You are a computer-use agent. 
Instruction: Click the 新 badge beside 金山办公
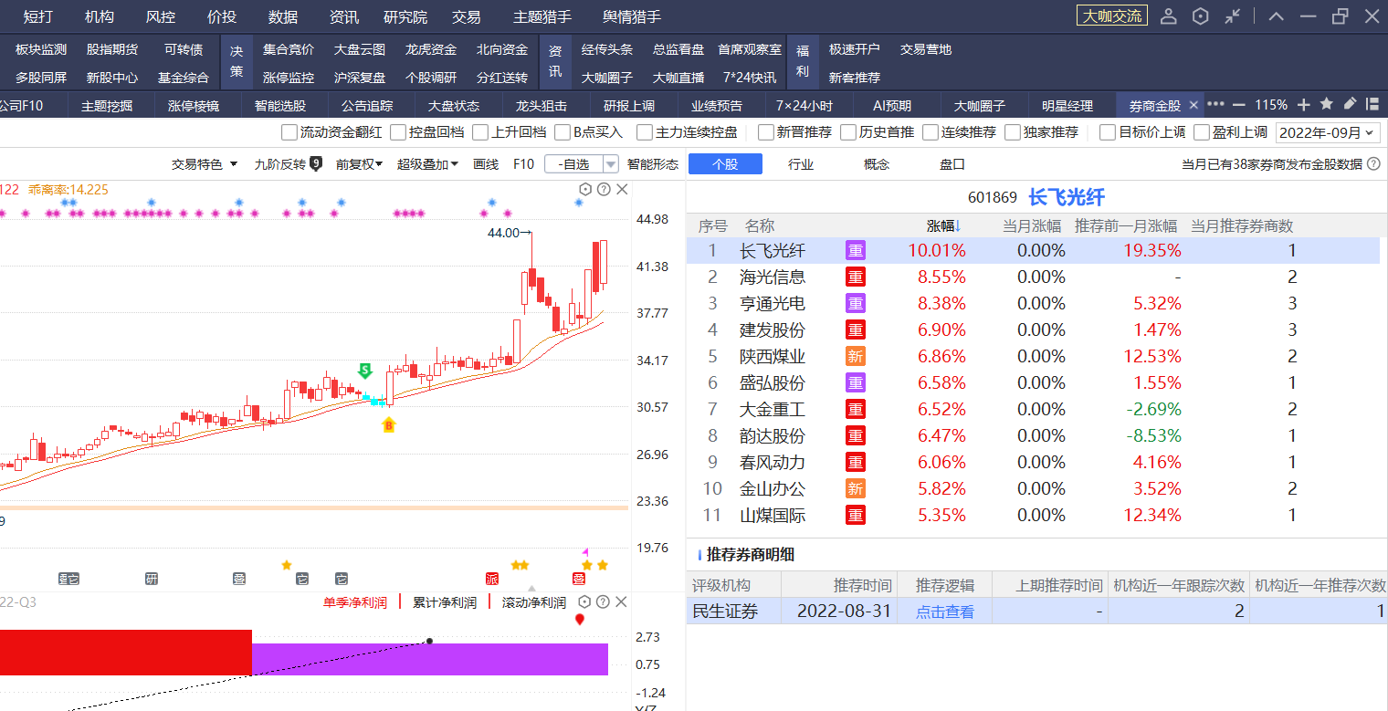tap(856, 488)
